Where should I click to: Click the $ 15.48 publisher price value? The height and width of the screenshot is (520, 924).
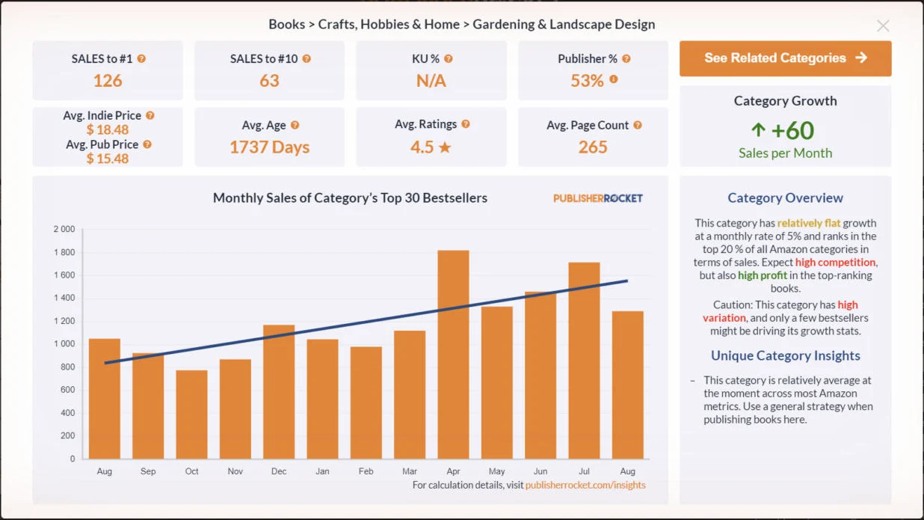click(108, 158)
